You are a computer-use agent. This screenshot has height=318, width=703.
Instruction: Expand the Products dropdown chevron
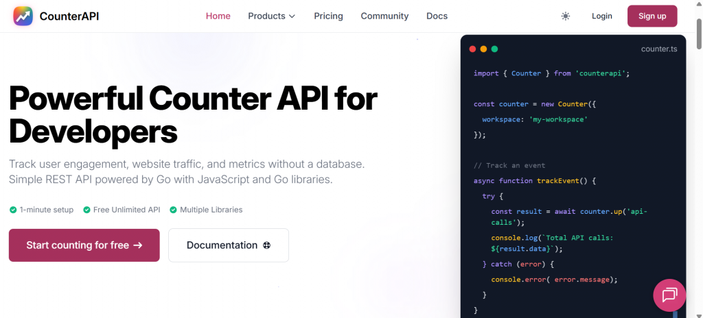pos(292,16)
